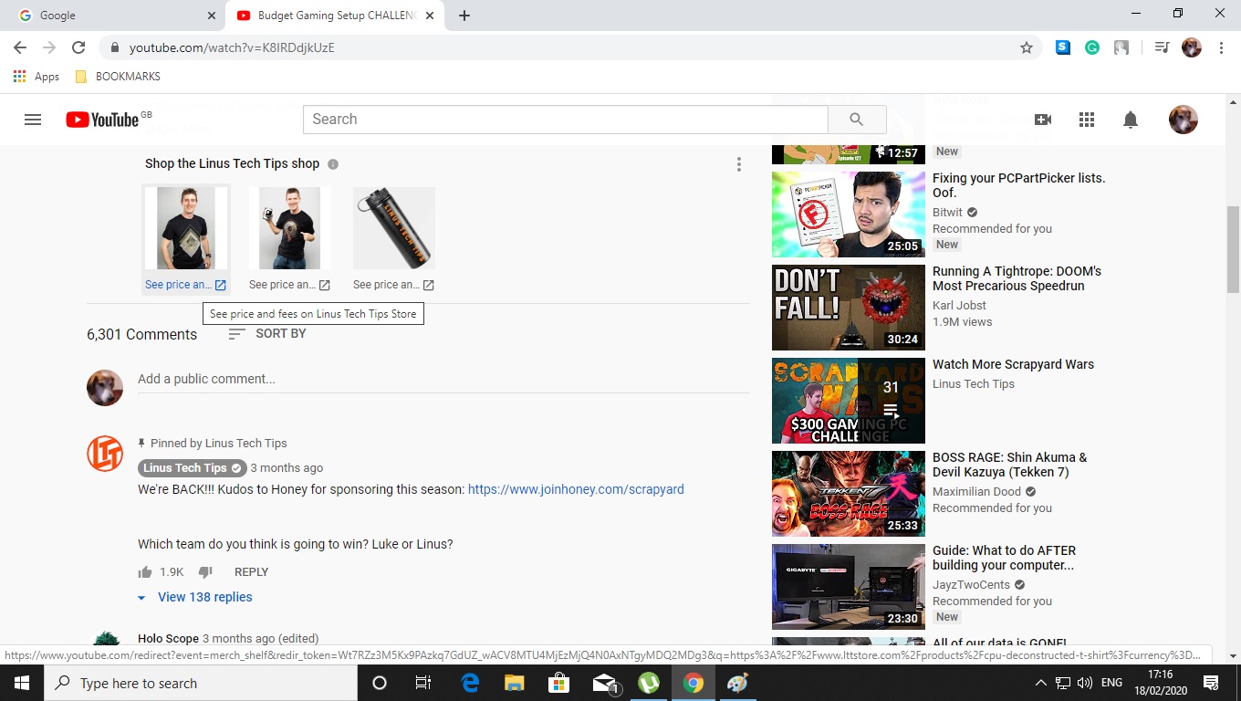Like the pinned Linus Tech Tips comment
The width and height of the screenshot is (1241, 701).
point(145,572)
